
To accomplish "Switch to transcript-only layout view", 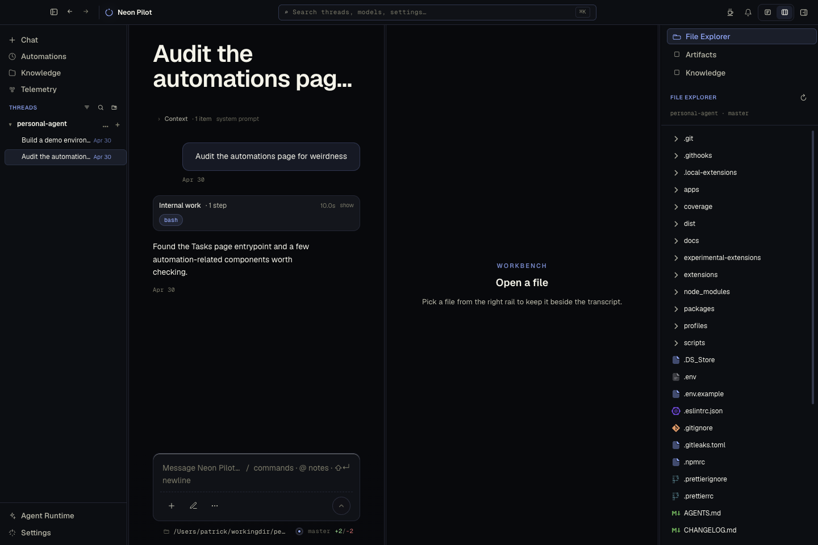I will (x=767, y=12).
